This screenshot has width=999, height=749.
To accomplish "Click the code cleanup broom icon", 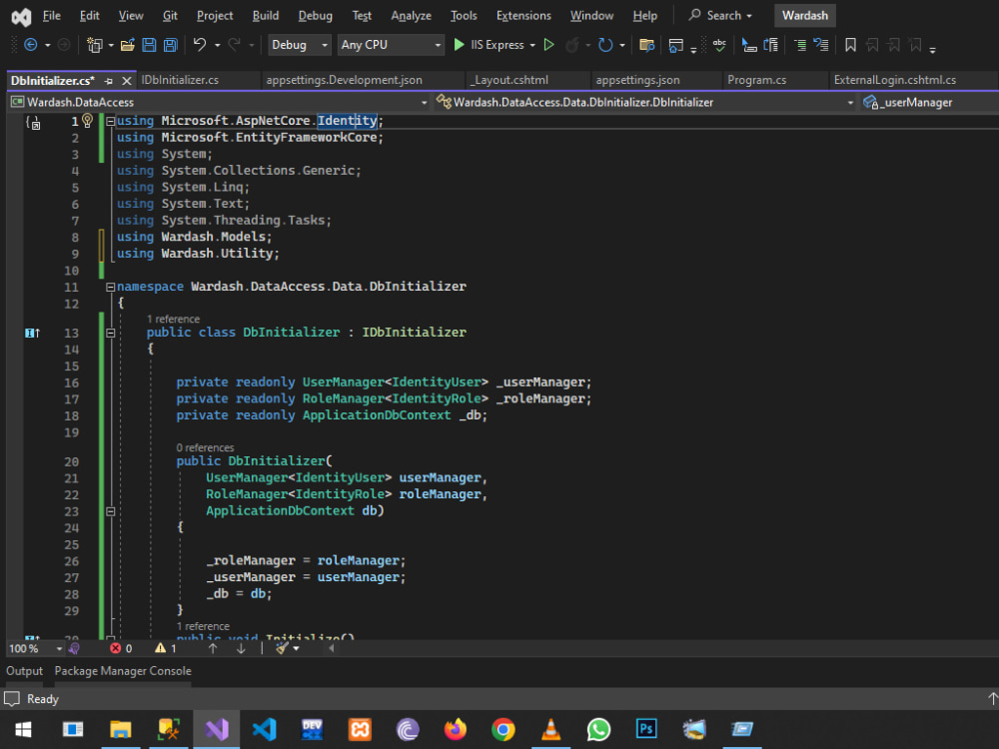I will pyautogui.click(x=283, y=648).
